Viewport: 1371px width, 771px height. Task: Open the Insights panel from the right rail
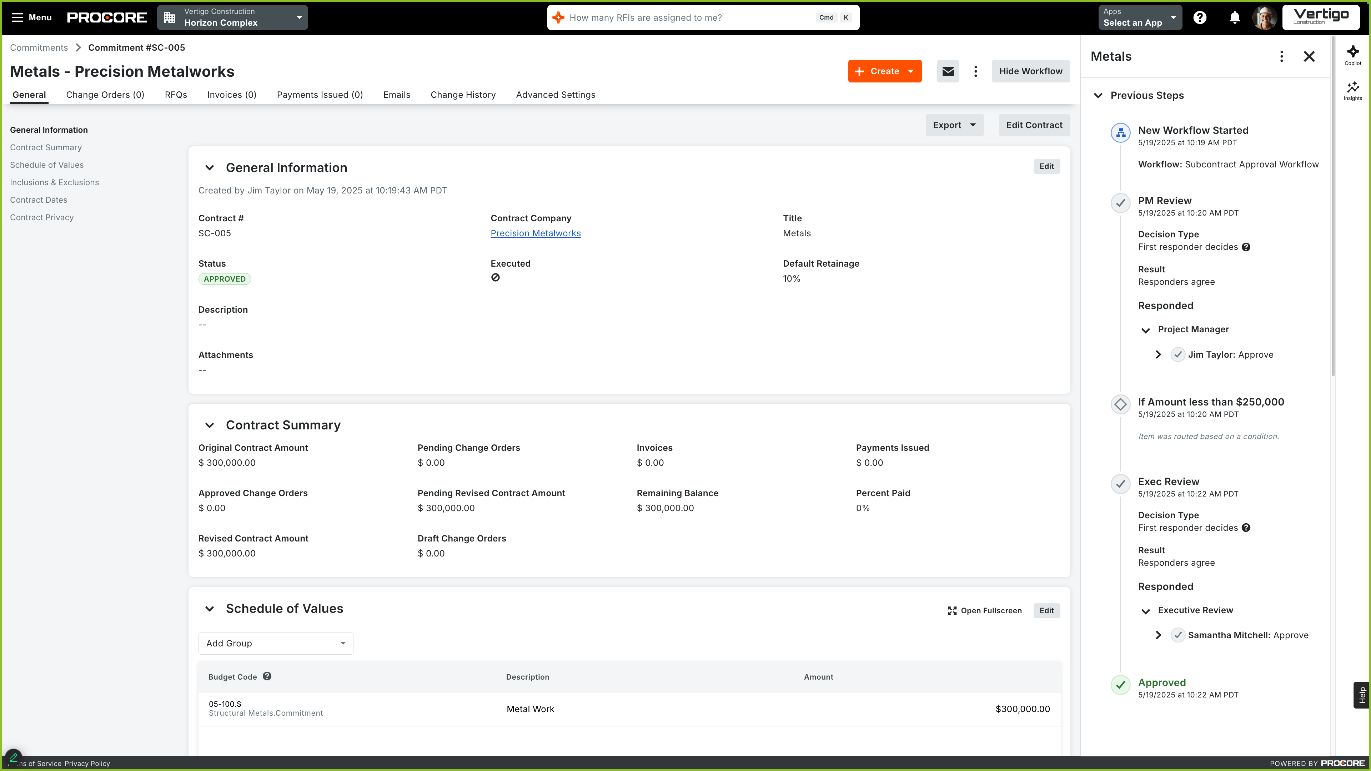[x=1354, y=90]
